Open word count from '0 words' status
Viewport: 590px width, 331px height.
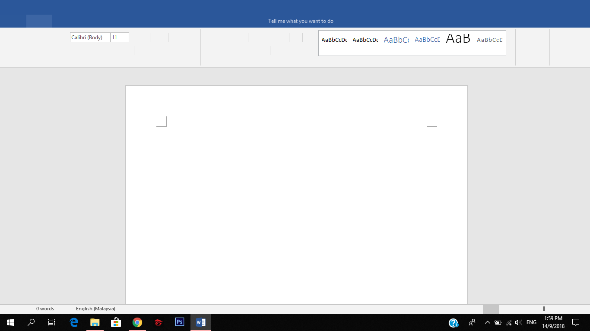(x=45, y=309)
